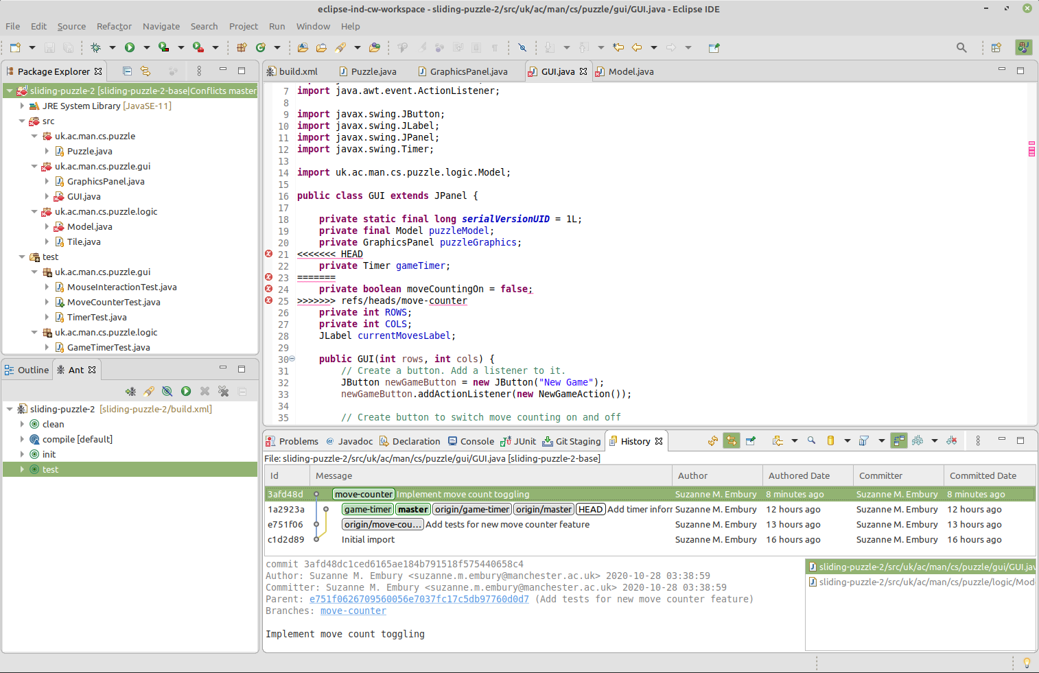Screen dimensions: 1039x673
Task: Click error marker at line 21
Action: point(269,254)
